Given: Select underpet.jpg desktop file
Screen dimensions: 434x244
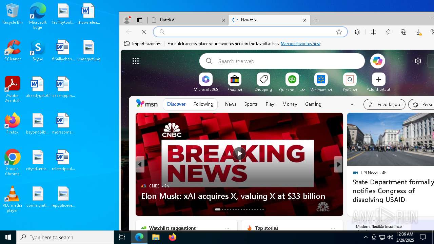Looking at the screenshot, I should click(89, 50).
